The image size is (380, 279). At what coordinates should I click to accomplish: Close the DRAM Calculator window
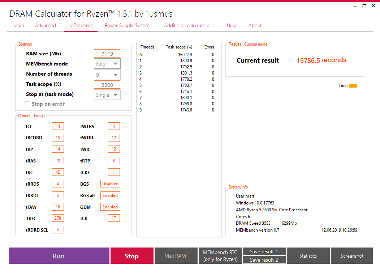(373, 5)
